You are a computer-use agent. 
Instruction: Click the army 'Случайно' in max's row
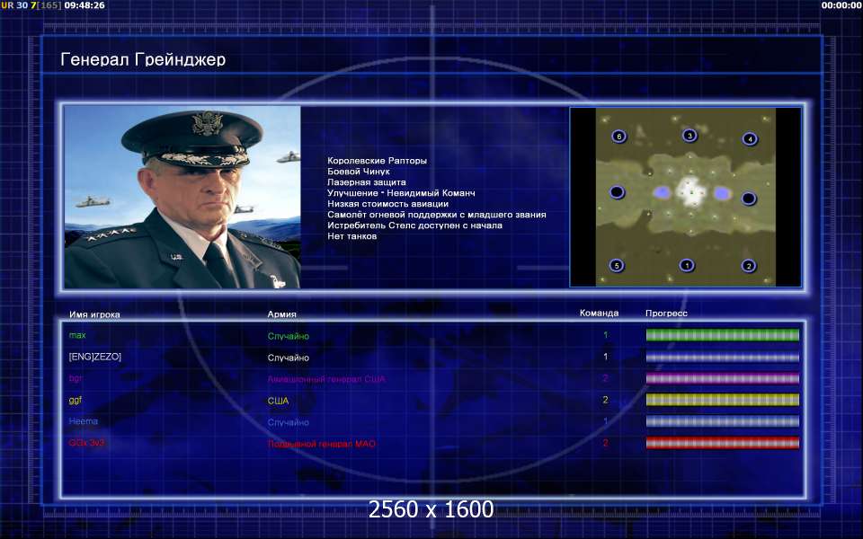click(x=289, y=336)
